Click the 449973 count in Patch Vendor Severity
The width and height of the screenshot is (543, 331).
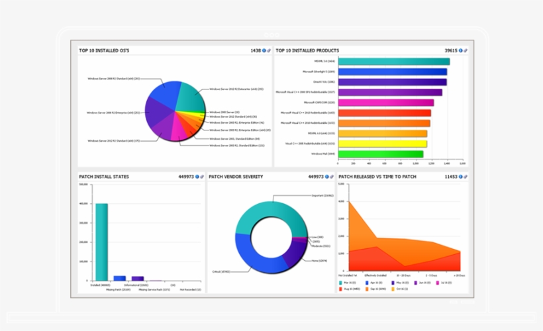point(316,177)
